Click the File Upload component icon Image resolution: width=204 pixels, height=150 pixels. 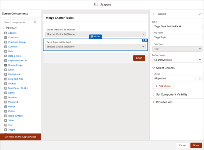pos(6,75)
